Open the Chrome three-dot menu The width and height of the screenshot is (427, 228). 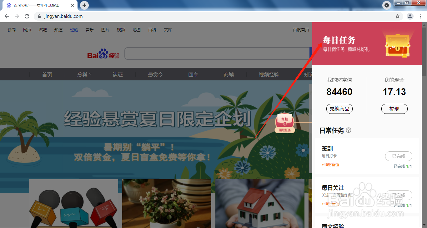pyautogui.click(x=420, y=16)
